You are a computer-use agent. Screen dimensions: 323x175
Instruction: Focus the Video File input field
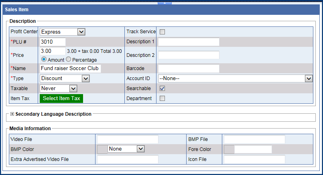pyautogui.click(x=128, y=139)
